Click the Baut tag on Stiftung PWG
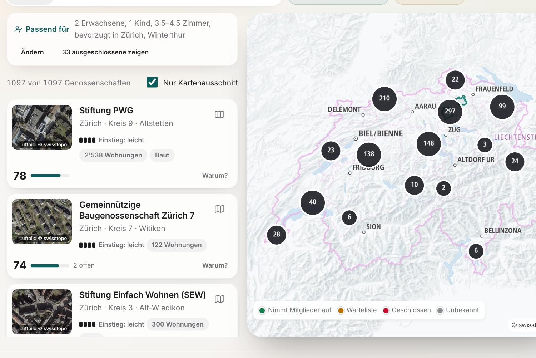Screen dimensions: 536x358 pos(162,155)
